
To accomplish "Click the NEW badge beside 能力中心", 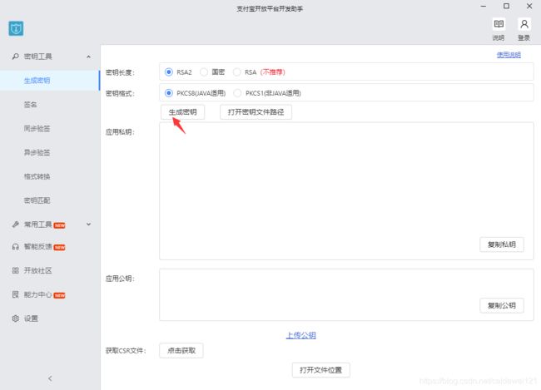I will (x=60, y=295).
